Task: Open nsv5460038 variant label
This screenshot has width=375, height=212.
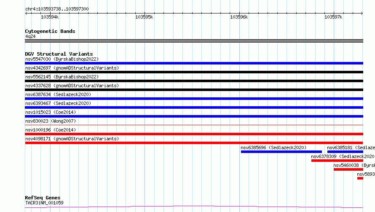Action: 354,165
